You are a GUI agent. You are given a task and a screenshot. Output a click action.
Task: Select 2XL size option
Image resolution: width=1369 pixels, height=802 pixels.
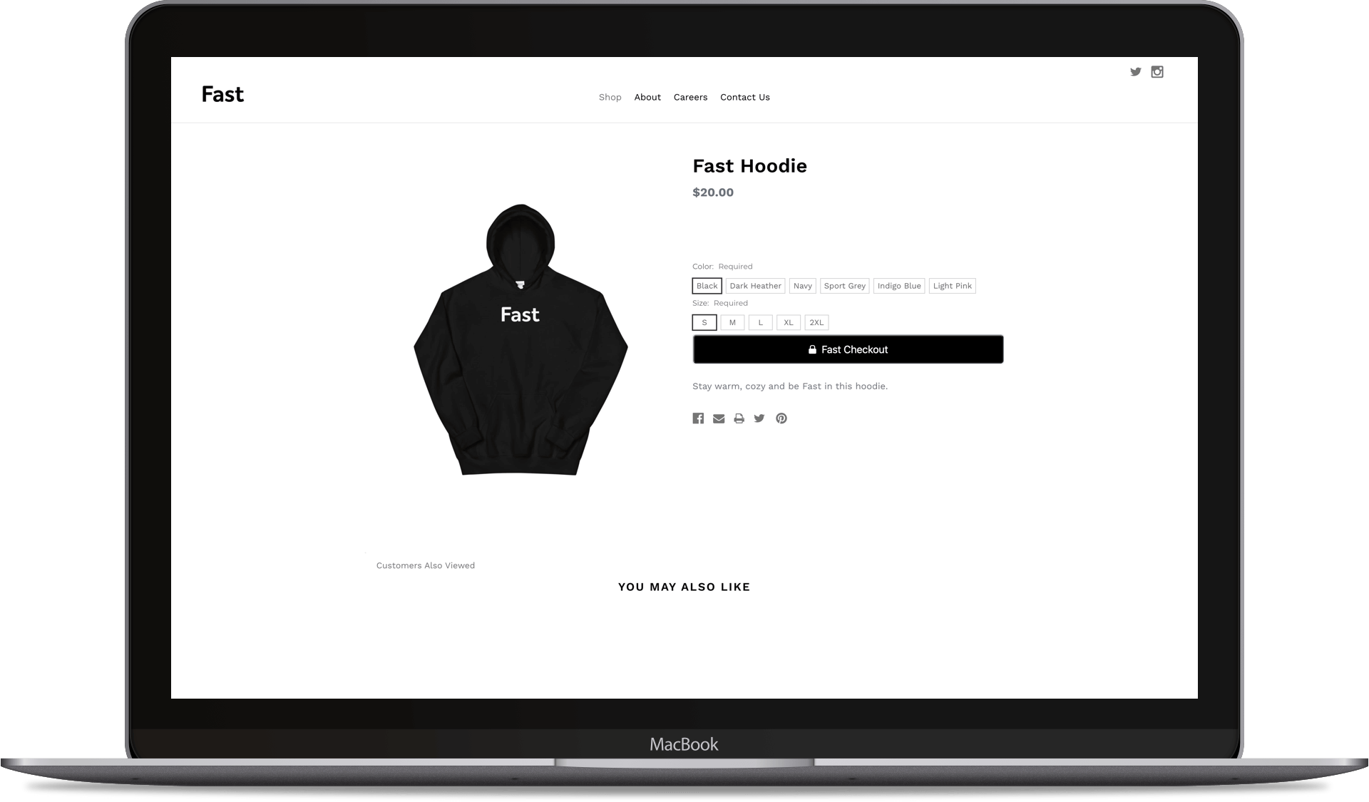pos(816,322)
